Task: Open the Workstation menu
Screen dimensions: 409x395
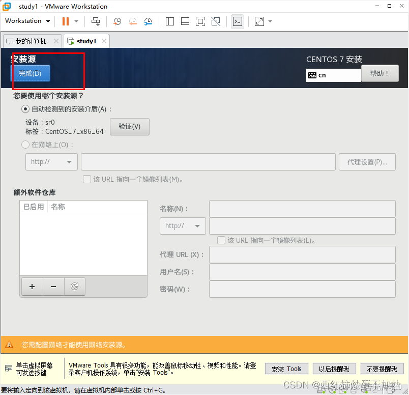Action: (x=27, y=21)
